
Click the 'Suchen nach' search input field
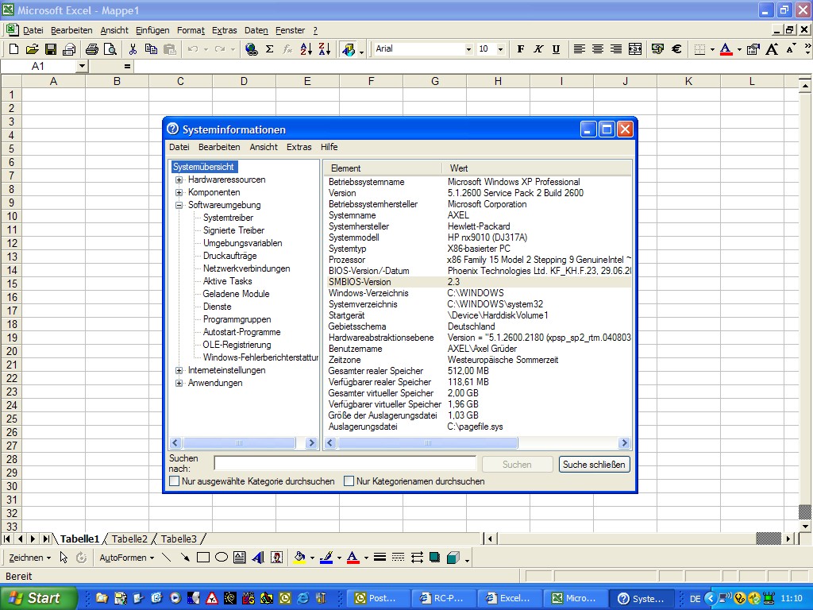coord(345,464)
